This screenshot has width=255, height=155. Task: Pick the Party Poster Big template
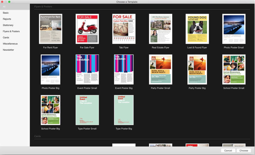197,69
